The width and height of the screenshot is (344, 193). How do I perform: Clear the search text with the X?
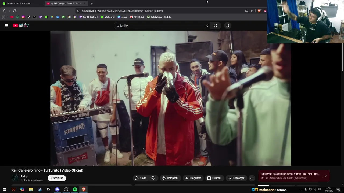pos(207,25)
